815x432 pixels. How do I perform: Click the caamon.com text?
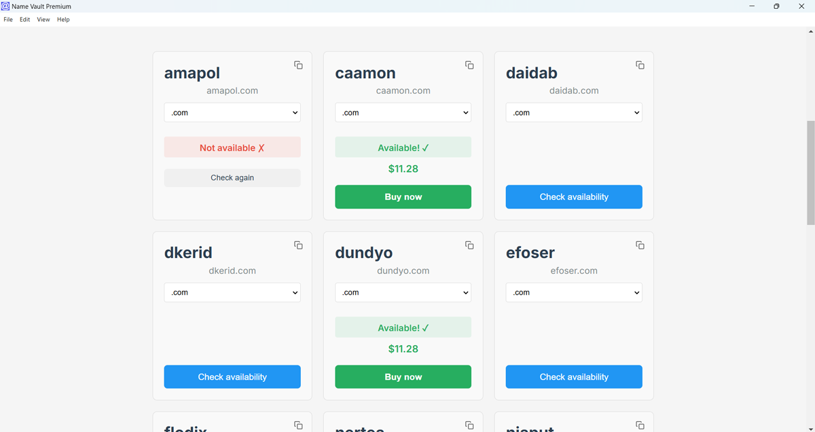click(x=403, y=90)
